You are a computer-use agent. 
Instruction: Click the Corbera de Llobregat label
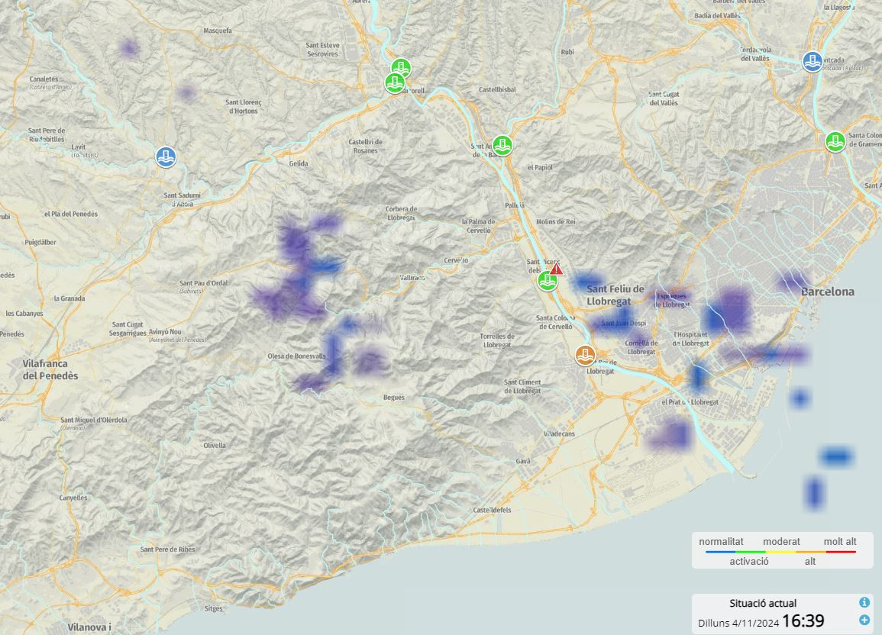[x=401, y=213]
